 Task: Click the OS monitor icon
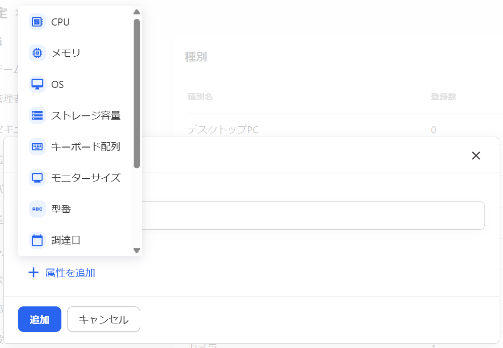(37, 84)
